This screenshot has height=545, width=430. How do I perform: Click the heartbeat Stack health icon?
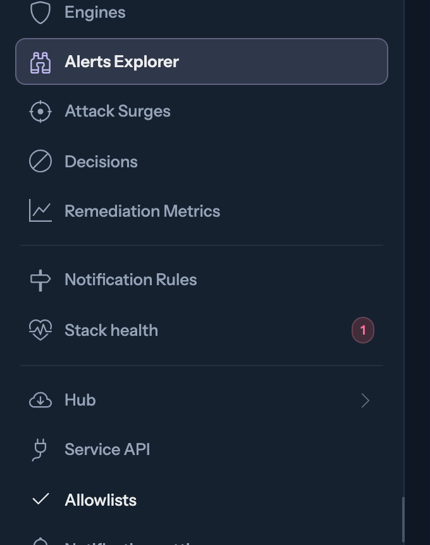[40, 330]
